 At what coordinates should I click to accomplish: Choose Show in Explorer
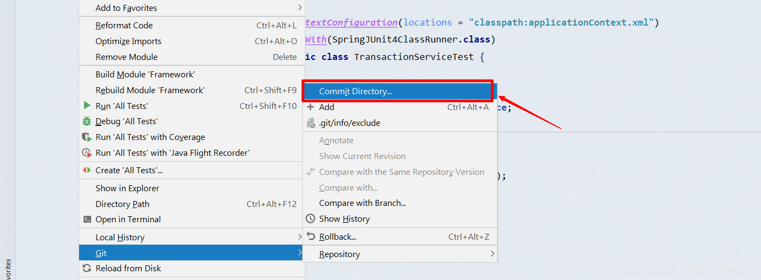pos(191,188)
